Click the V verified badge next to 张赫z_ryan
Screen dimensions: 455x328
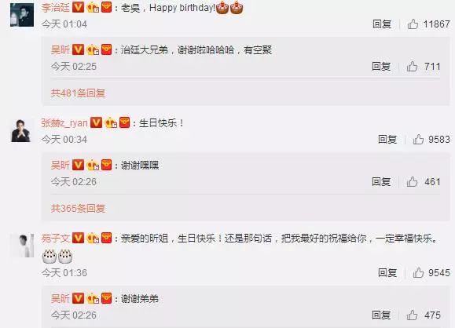click(x=97, y=122)
